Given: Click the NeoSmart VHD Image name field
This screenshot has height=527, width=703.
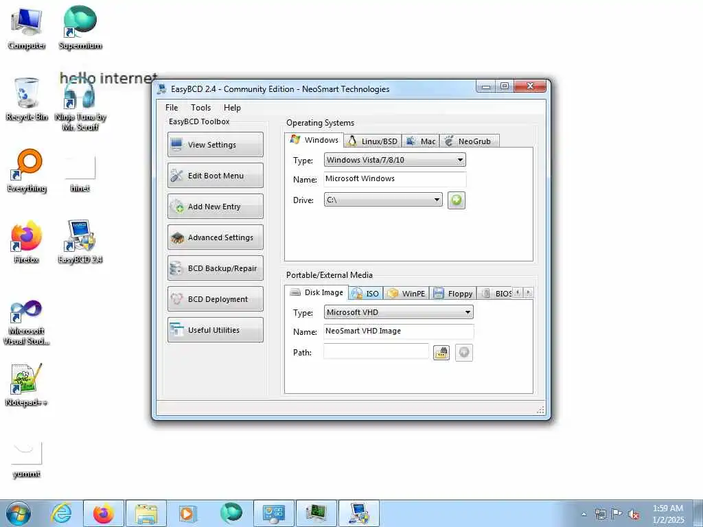Looking at the screenshot, I should (398, 331).
